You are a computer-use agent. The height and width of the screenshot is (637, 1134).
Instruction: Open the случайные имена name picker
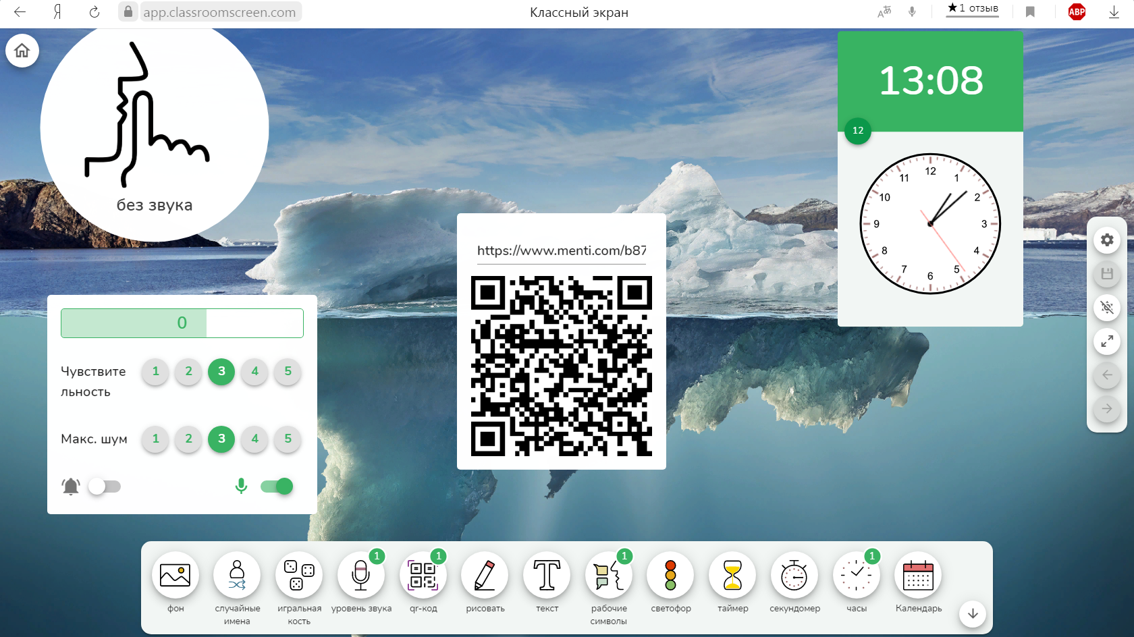click(237, 575)
